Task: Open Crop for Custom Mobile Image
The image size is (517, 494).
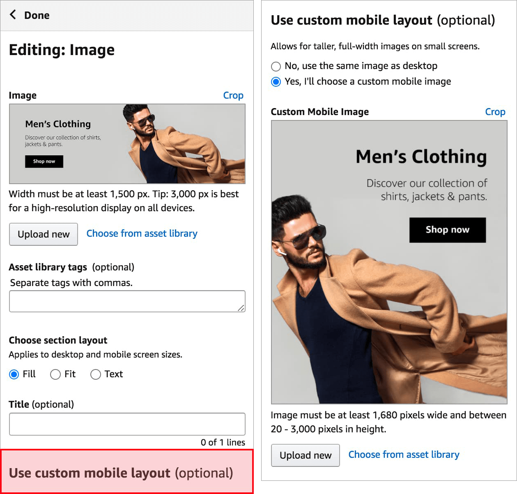Action: [x=495, y=112]
